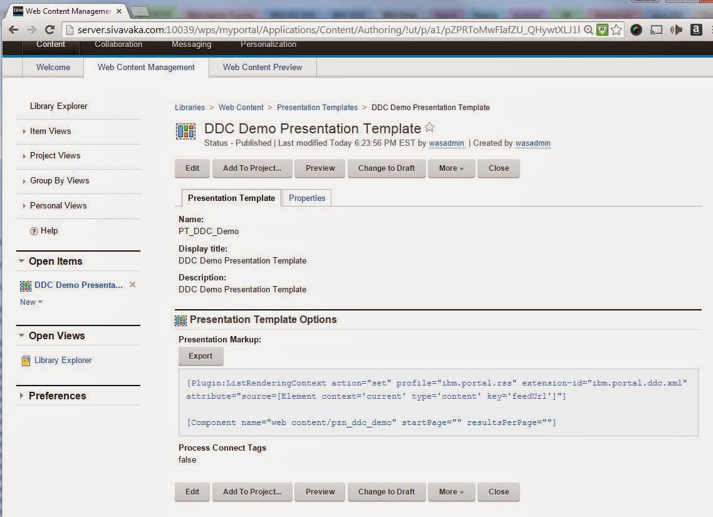The height and width of the screenshot is (517, 713).
Task: Follow the Web Content breadcrumb link
Action: [x=241, y=108]
